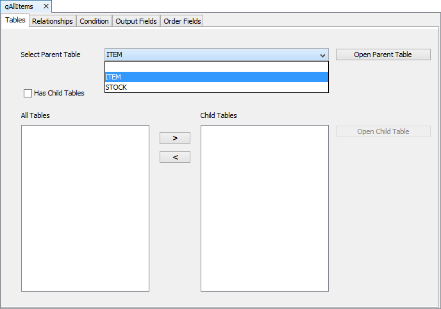This screenshot has height=309, width=441.
Task: Click the Open Parent Table button
Action: point(383,54)
